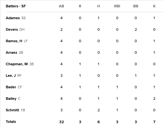Image resolution: width=163 pixels, height=127 pixels.
Task: Select the Totals row label
Action: (11, 122)
